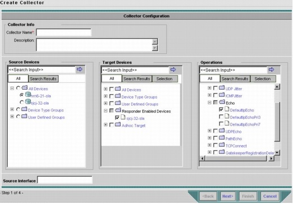Click the Echo open folder icon
This screenshot has height=204, width=293.
pos(222,101)
